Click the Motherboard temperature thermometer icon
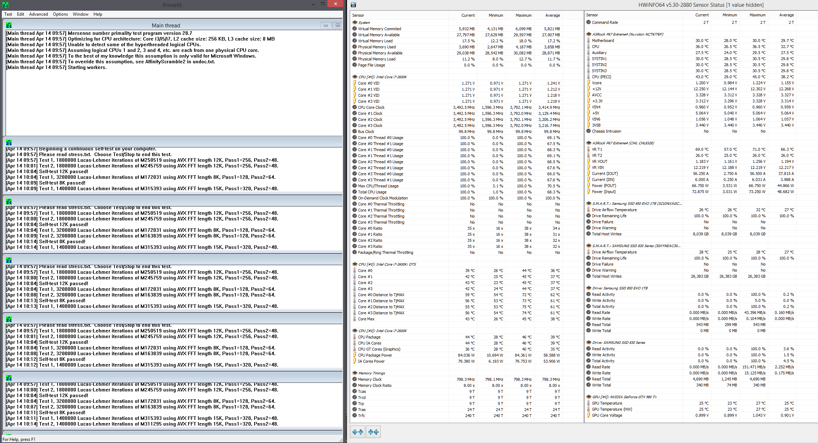 [588, 40]
